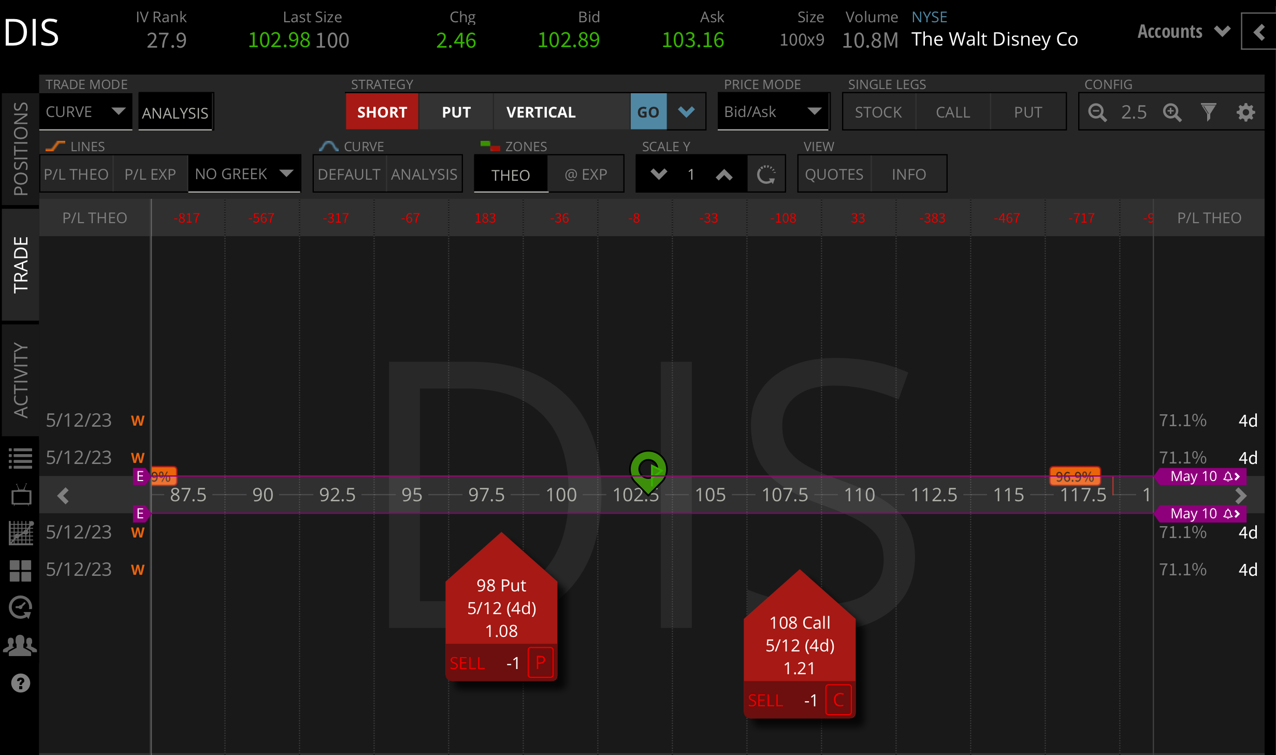
Task: Open the watchlist panel from the sidebar
Action: click(x=21, y=458)
